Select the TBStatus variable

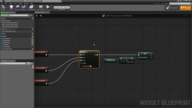[6, 45]
